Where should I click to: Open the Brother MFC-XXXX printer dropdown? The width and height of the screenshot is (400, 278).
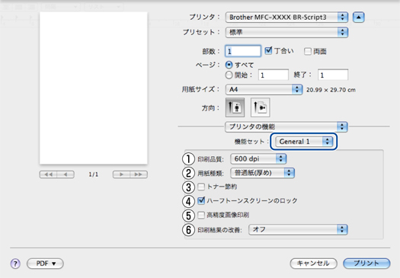coord(286,18)
